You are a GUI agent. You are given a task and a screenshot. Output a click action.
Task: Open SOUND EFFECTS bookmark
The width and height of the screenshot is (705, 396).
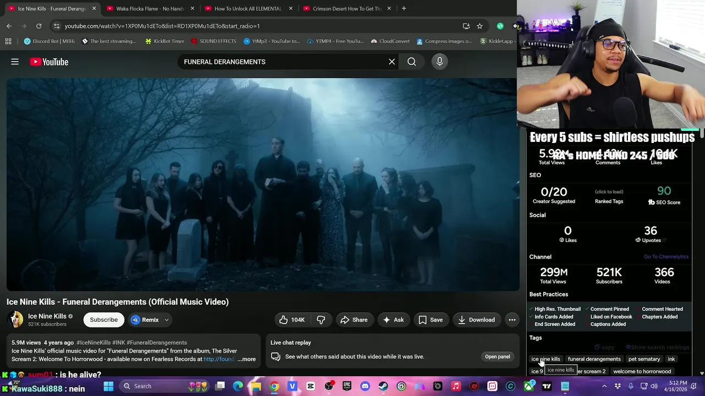pos(213,41)
